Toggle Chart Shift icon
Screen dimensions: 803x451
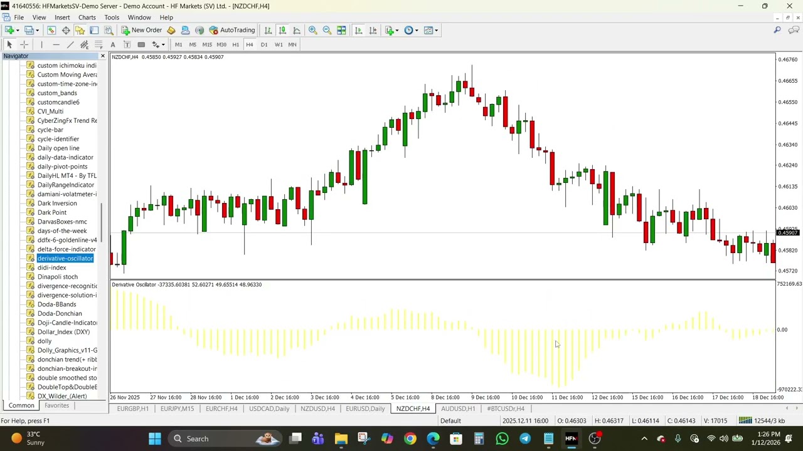point(373,30)
